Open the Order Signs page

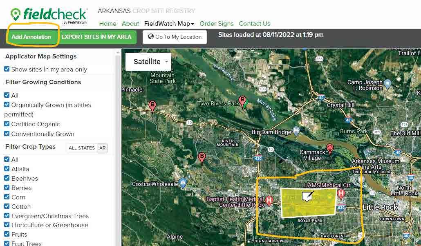click(x=216, y=24)
